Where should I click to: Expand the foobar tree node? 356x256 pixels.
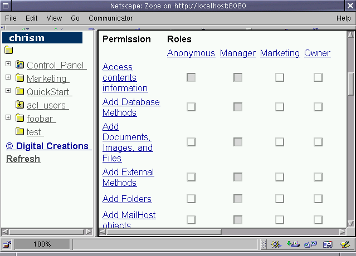tap(8, 117)
